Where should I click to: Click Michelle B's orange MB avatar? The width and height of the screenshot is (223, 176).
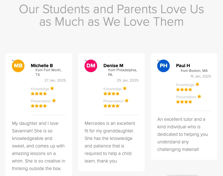tap(18, 66)
